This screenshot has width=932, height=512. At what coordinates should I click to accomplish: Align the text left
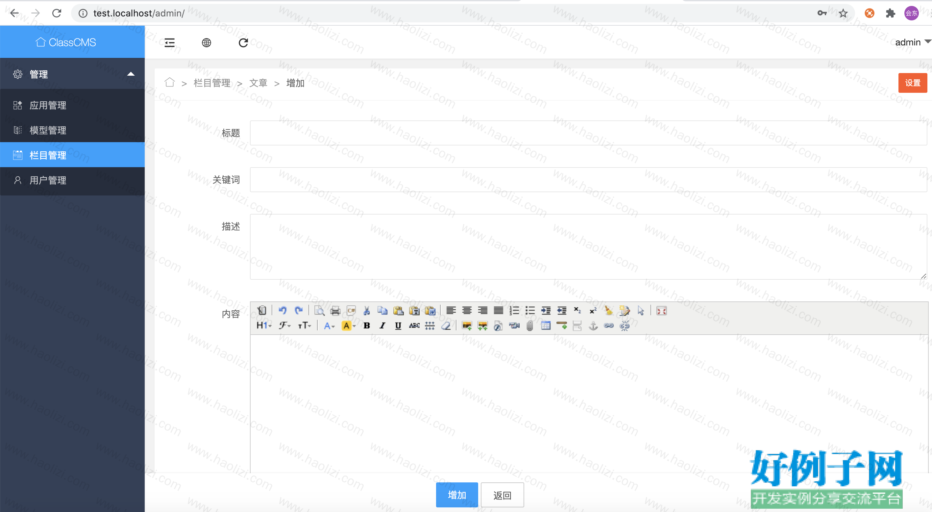(x=451, y=310)
